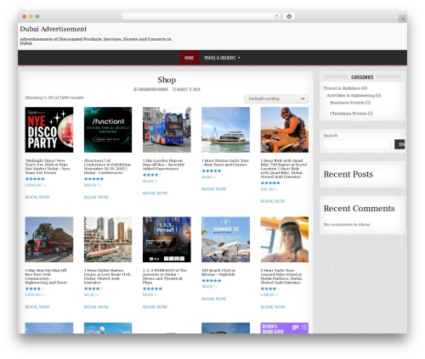Click 180 Beach Club in Khobar title
The height and width of the screenshot is (359, 425).
pos(218,272)
